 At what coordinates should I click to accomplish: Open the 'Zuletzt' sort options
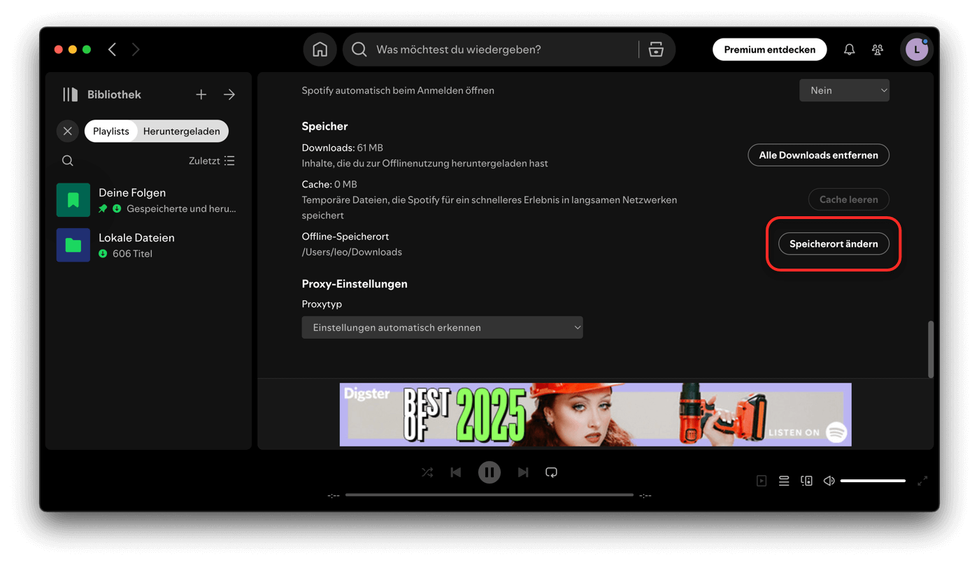[x=211, y=161]
